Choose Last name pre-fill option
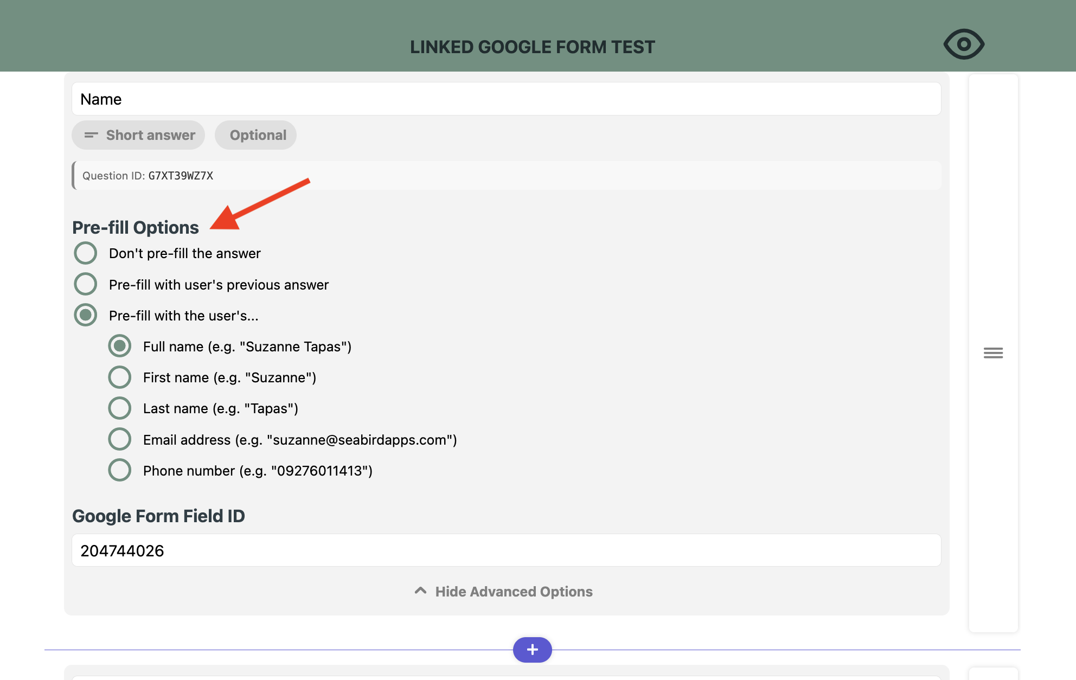The image size is (1076, 680). (120, 408)
